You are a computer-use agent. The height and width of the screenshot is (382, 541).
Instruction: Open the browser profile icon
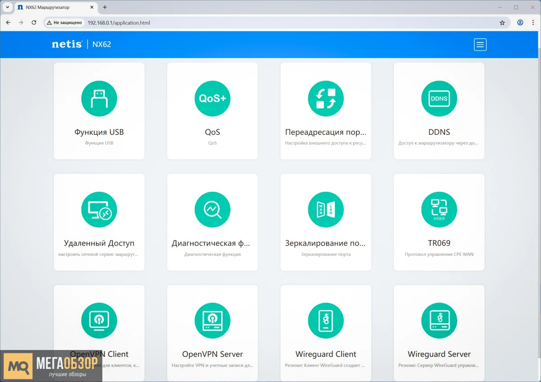[x=520, y=23]
